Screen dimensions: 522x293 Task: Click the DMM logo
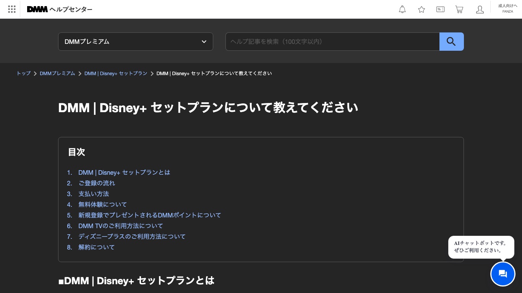click(x=37, y=9)
